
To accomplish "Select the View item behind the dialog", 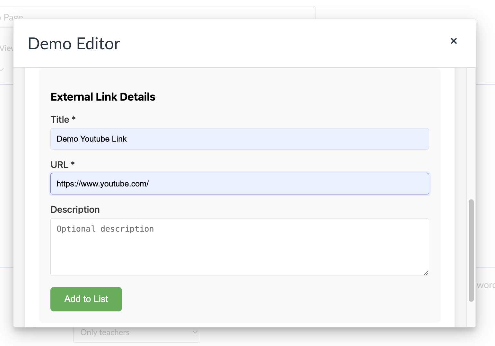I will coord(7,48).
